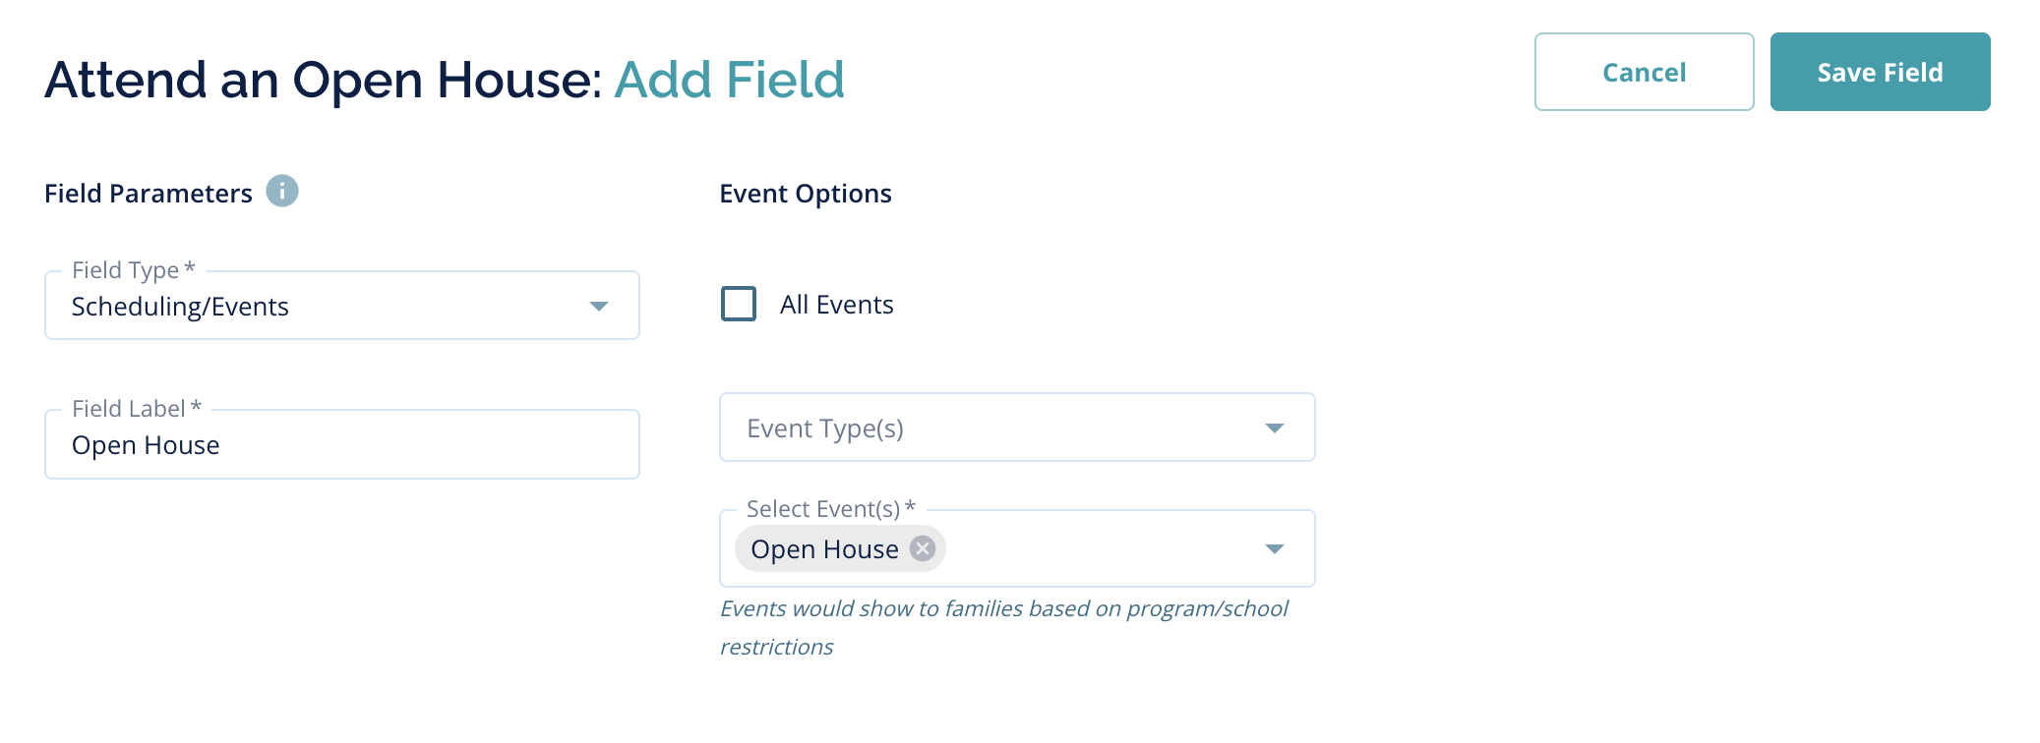2040x743 pixels.
Task: Remove the Open House event chip
Action: [x=922, y=548]
